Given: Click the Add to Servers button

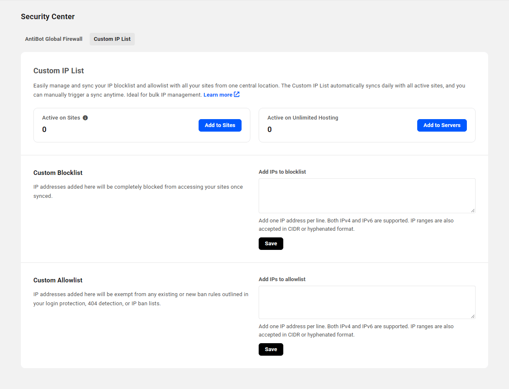Looking at the screenshot, I should click(442, 125).
